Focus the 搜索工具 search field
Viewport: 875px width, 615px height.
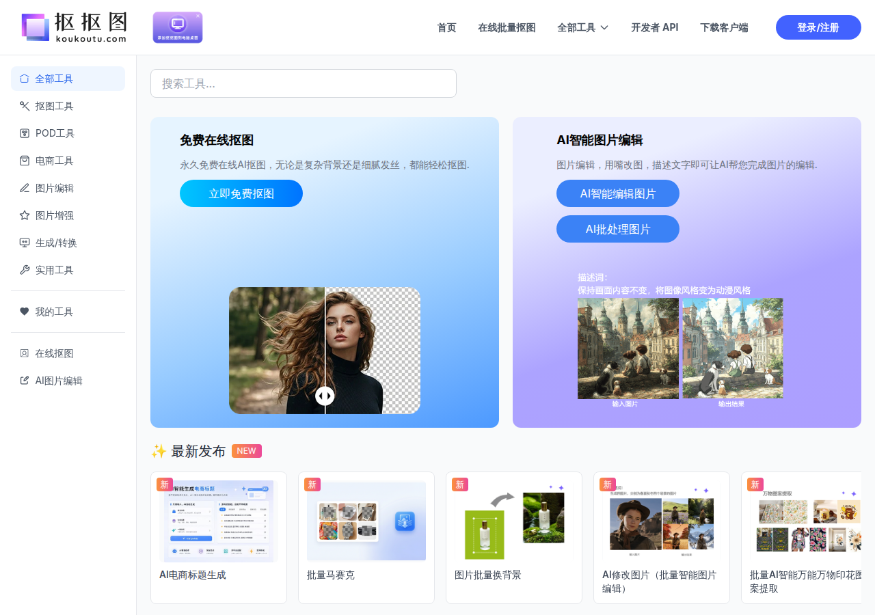[x=304, y=83]
